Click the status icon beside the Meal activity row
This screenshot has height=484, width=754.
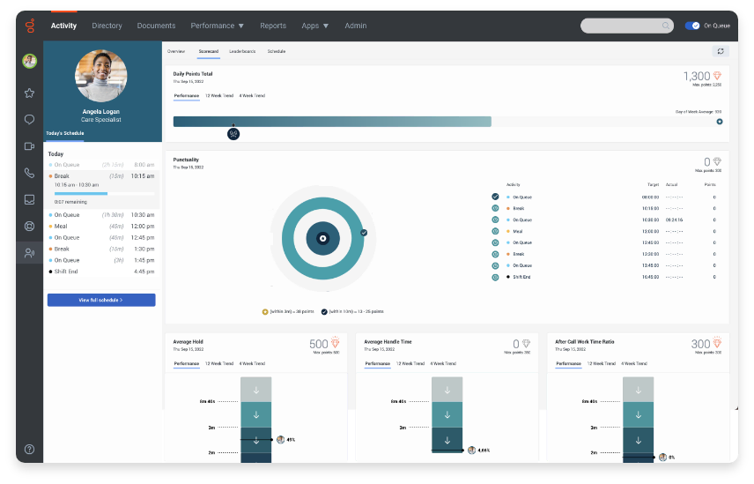495,231
